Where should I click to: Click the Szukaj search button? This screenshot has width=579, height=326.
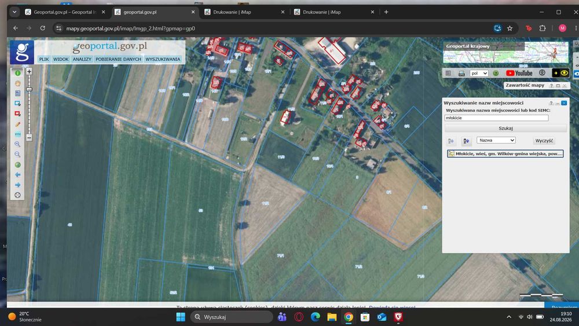[505, 128]
